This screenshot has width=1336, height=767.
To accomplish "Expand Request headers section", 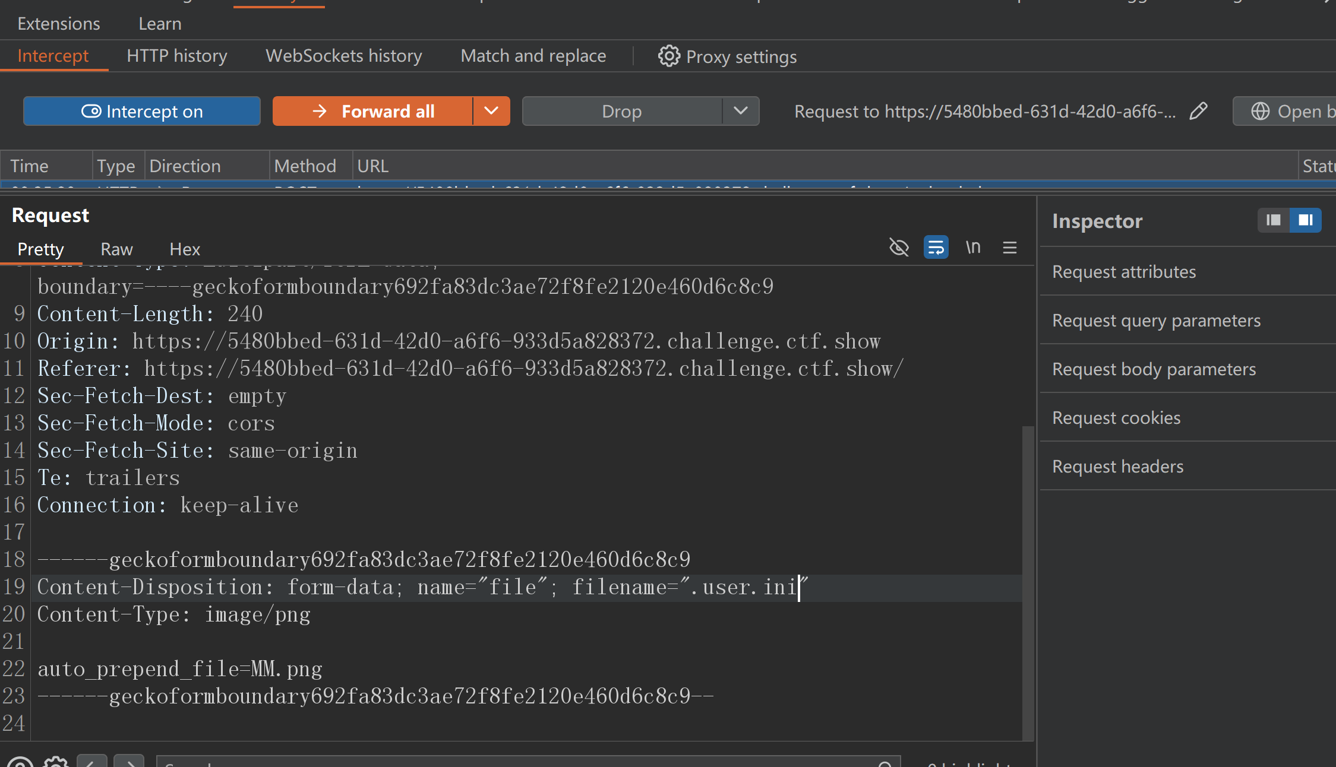I will click(x=1187, y=467).
